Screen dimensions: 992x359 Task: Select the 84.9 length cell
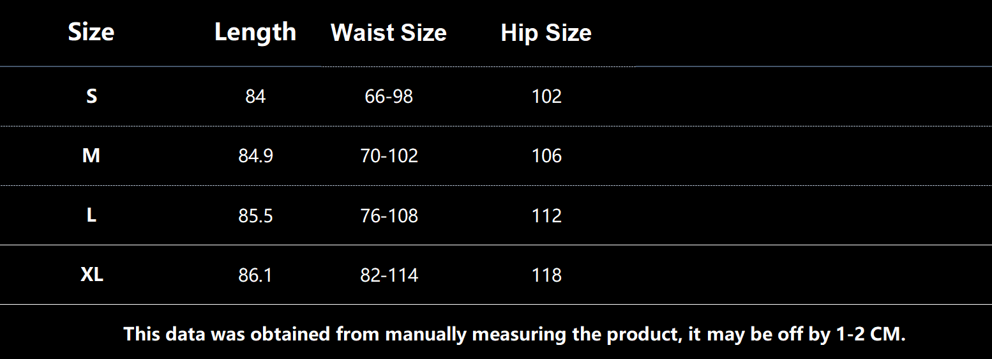(x=255, y=156)
